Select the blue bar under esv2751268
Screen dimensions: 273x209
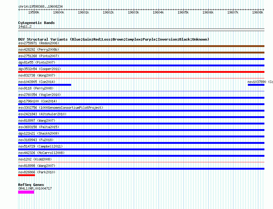141,59
